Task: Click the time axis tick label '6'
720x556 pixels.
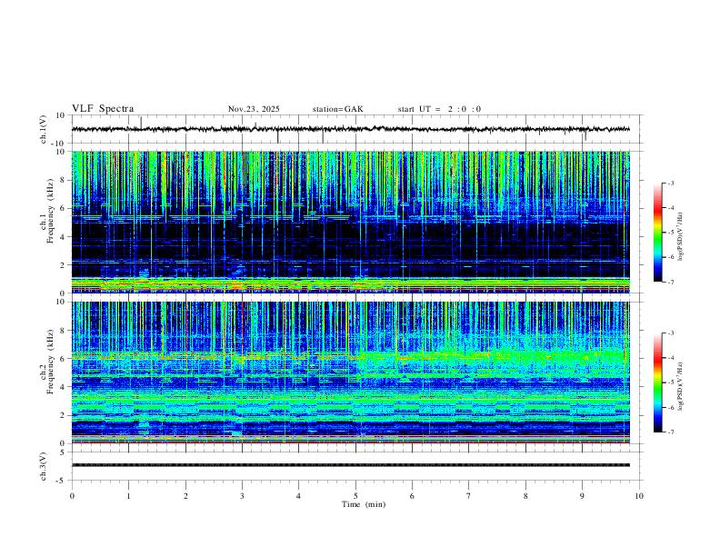Action: click(412, 496)
